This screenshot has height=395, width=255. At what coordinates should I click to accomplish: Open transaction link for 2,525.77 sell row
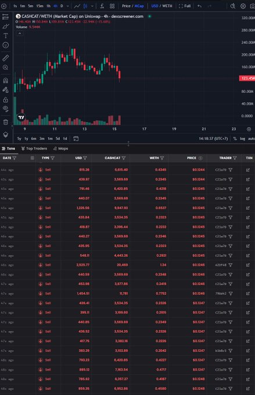[248, 265]
